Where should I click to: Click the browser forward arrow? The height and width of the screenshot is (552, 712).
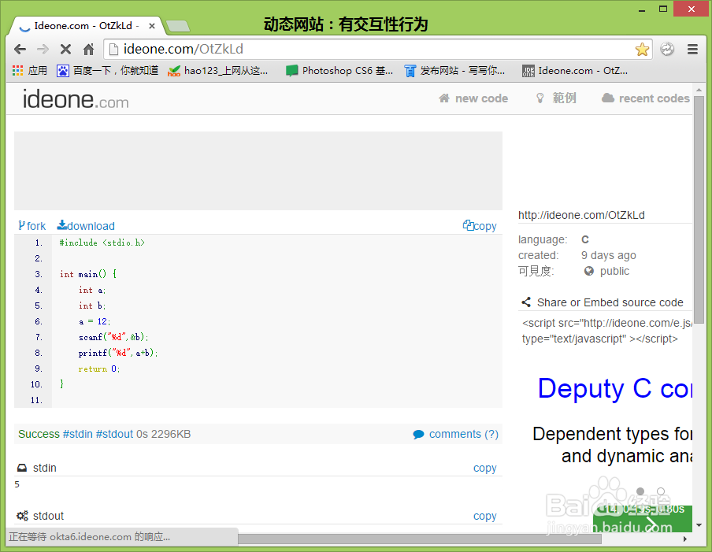click(x=43, y=49)
